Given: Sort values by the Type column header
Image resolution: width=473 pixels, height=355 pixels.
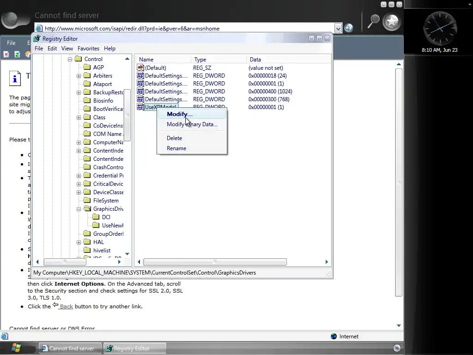Looking at the screenshot, I should pos(218,60).
